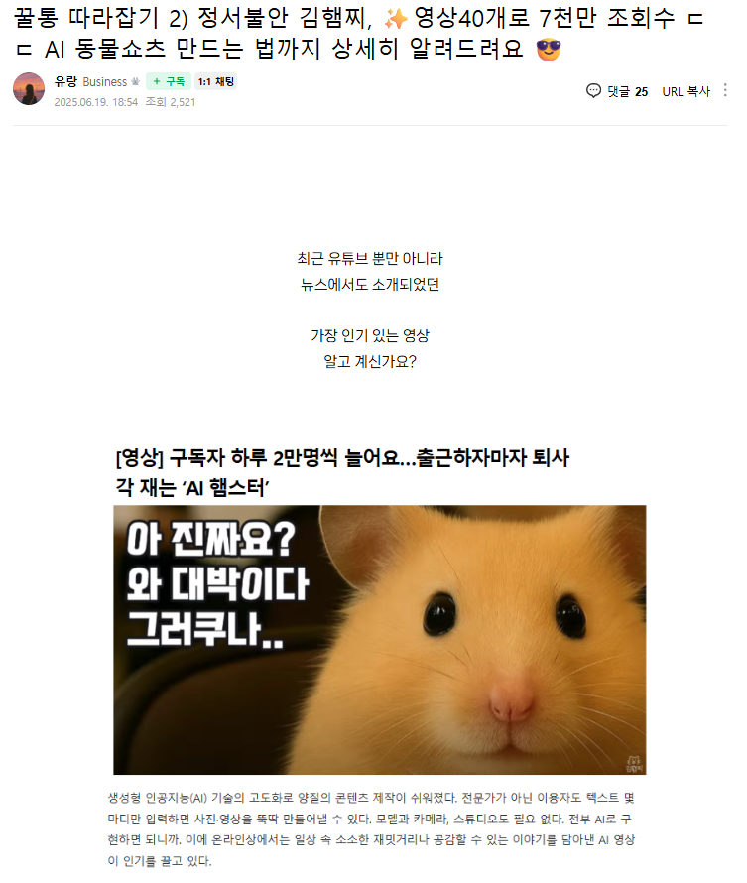
Task: Click the '구독자 하루 2만명씩' news headline
Action: pyautogui.click(x=342, y=472)
